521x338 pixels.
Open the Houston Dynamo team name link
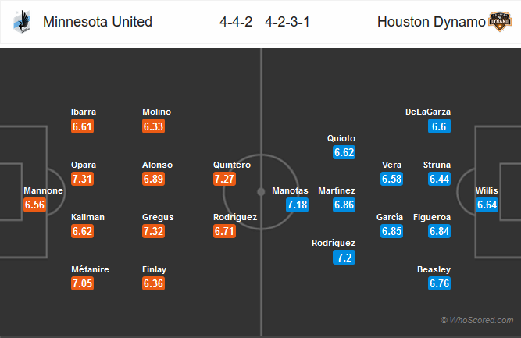431,22
